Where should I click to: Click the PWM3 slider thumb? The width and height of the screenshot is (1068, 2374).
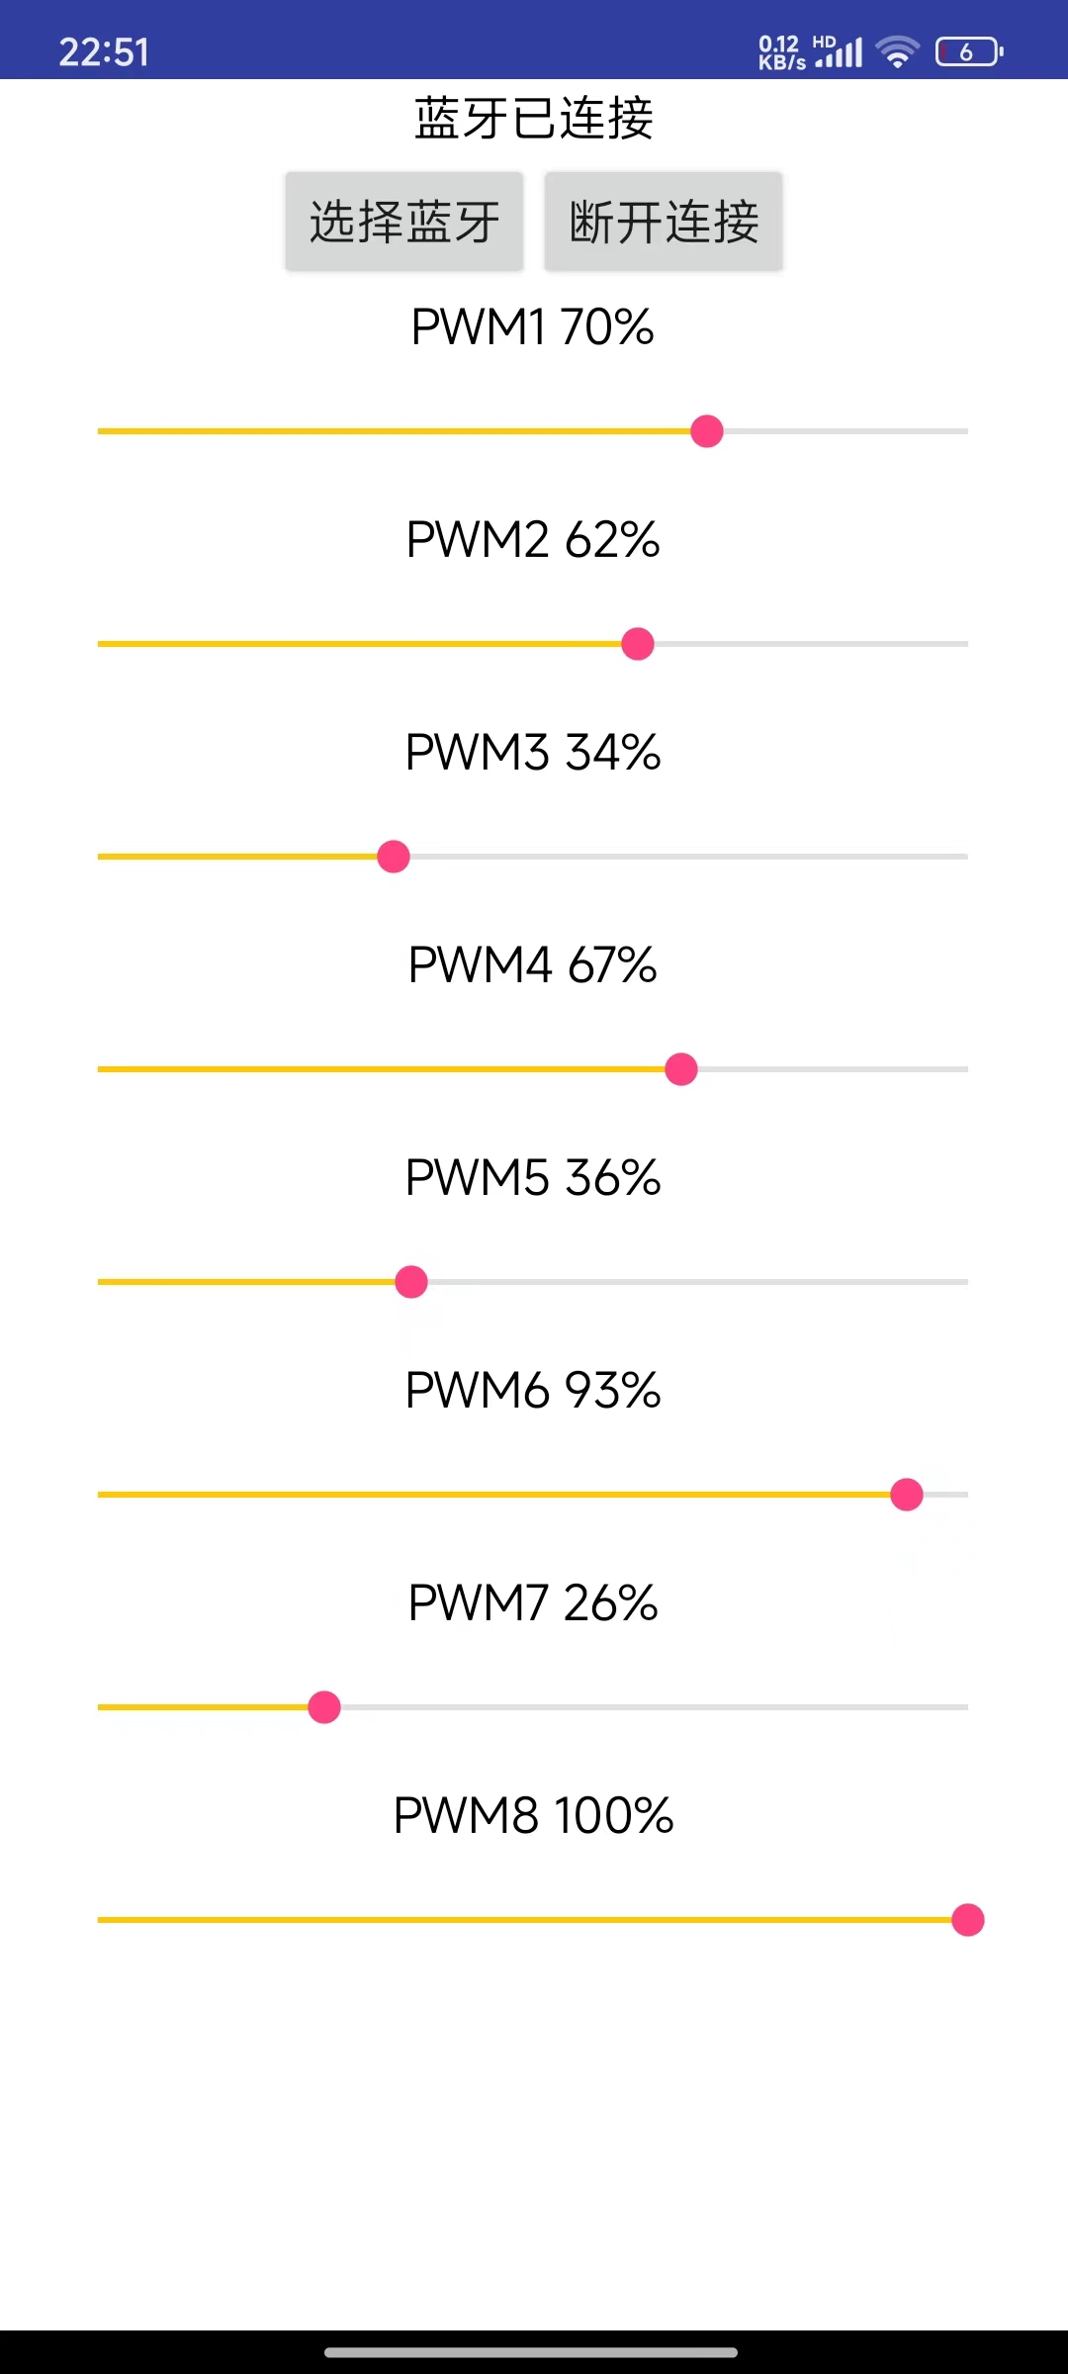pyautogui.click(x=394, y=857)
